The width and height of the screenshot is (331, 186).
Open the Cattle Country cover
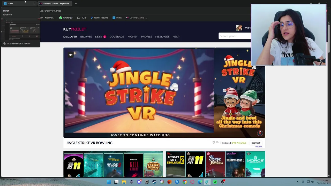[153, 165]
